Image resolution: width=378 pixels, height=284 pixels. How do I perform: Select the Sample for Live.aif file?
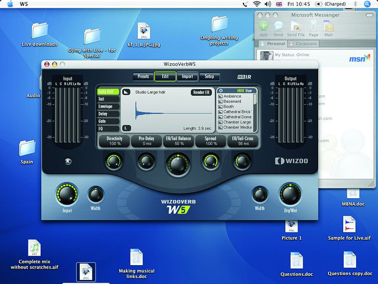[x=349, y=224]
